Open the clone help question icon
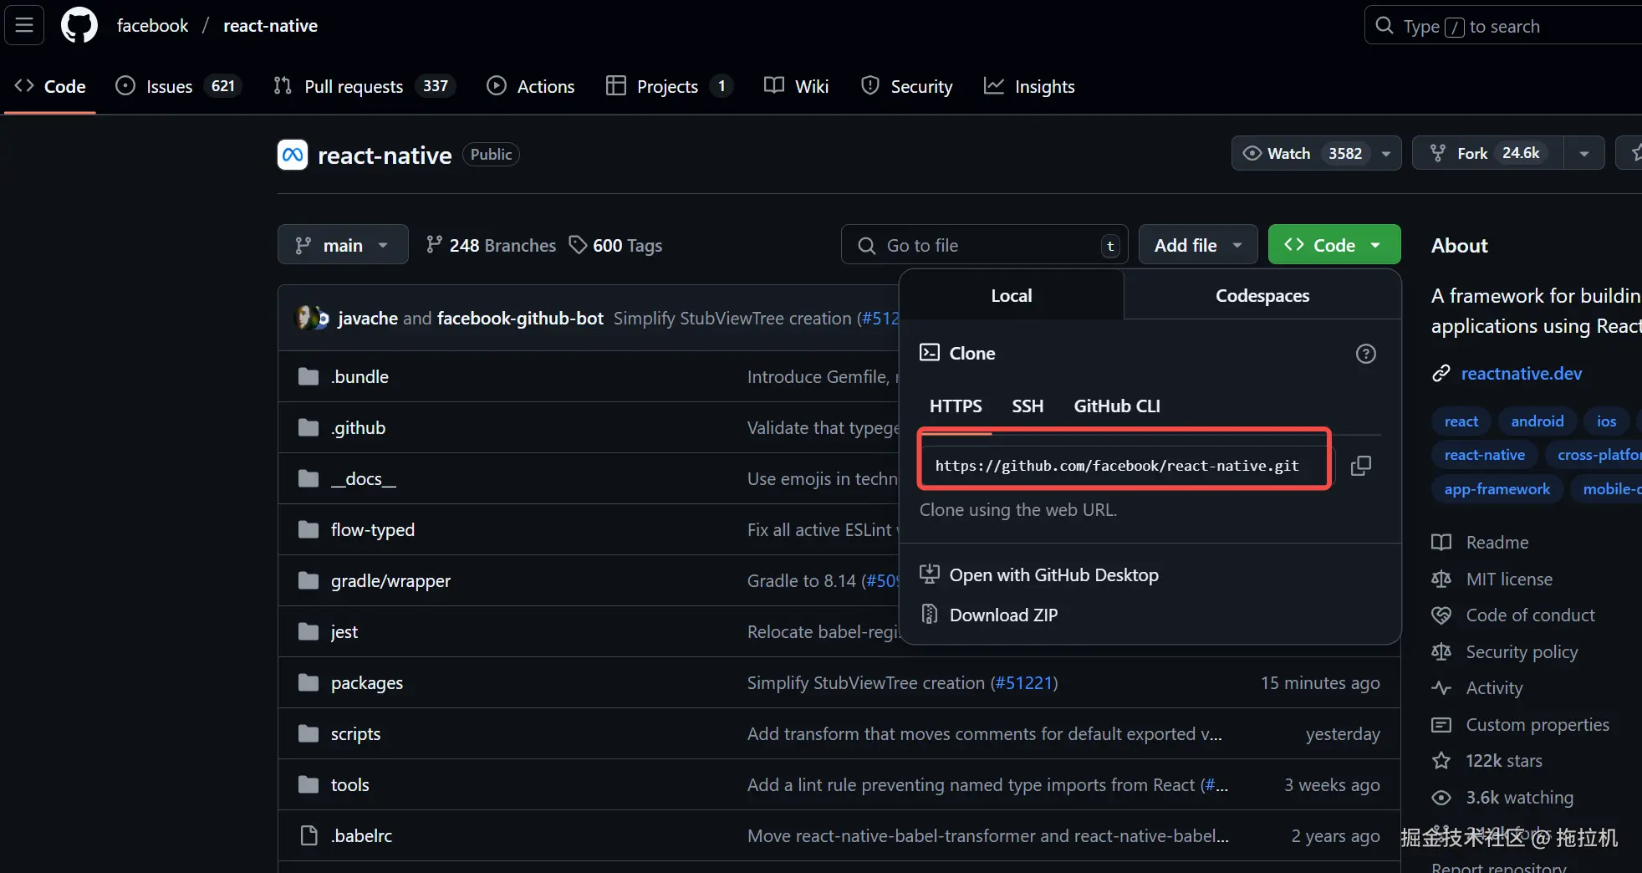 pos(1365,354)
